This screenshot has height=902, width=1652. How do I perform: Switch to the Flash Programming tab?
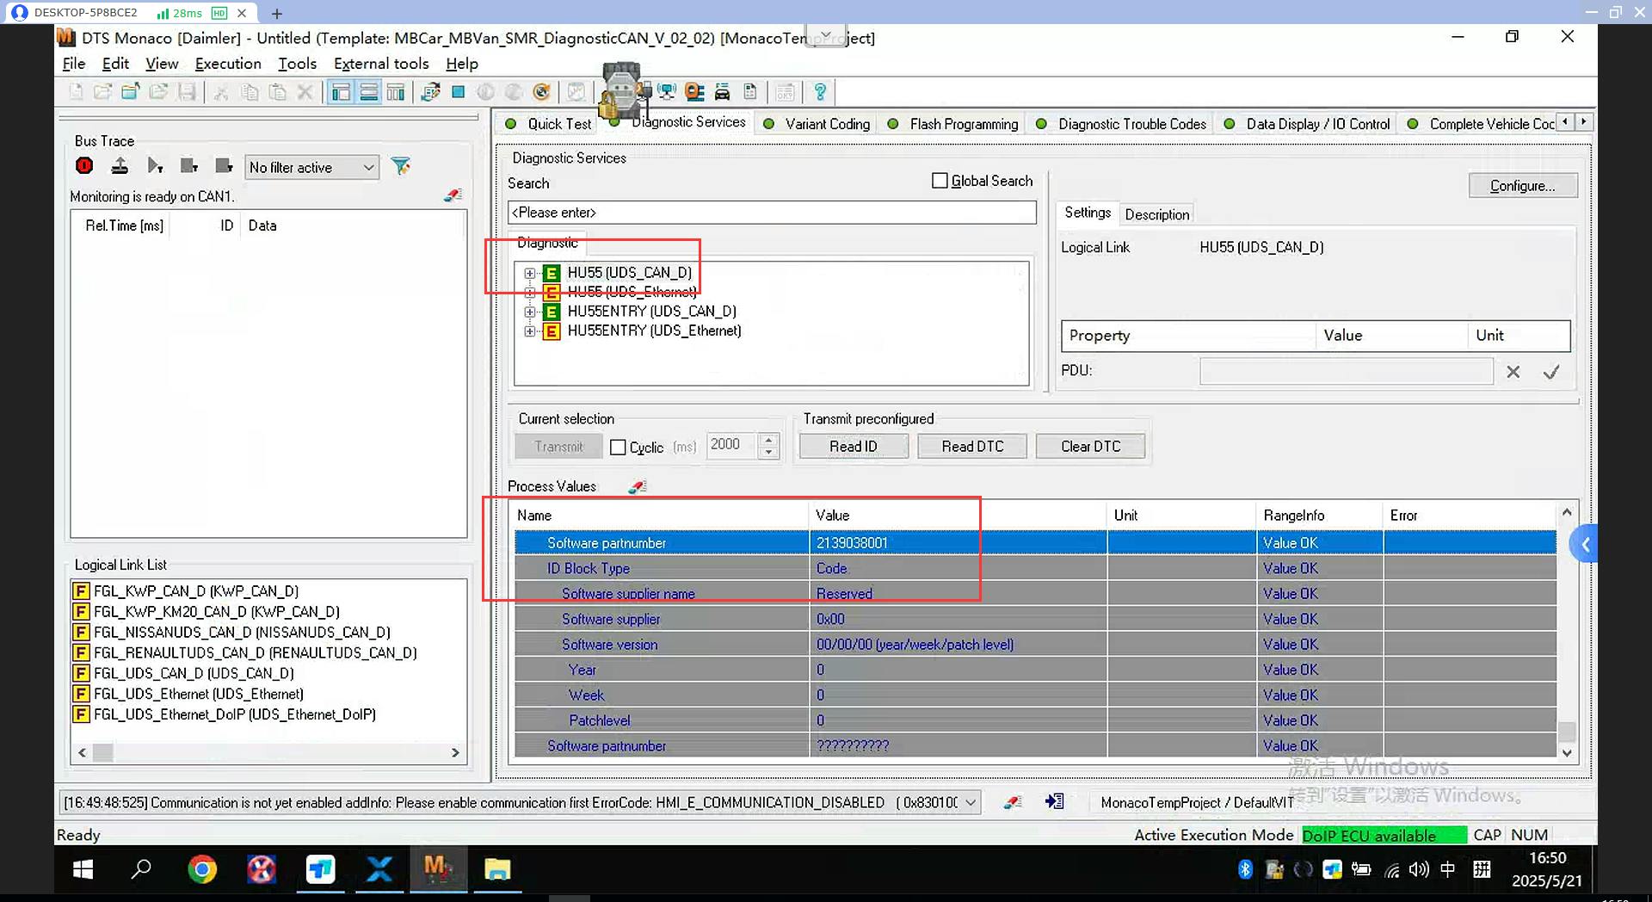pos(952,124)
